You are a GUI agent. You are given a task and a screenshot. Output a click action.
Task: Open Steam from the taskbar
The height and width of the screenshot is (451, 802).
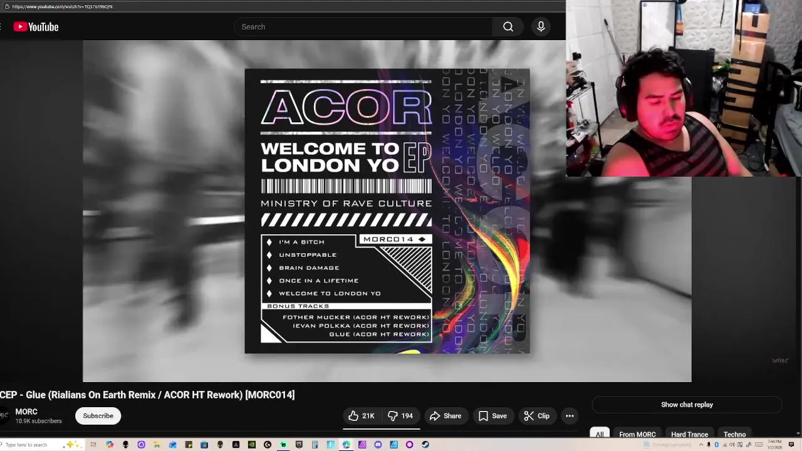coord(425,445)
